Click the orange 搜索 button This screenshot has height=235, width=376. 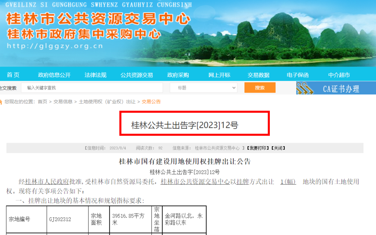pos(260,88)
